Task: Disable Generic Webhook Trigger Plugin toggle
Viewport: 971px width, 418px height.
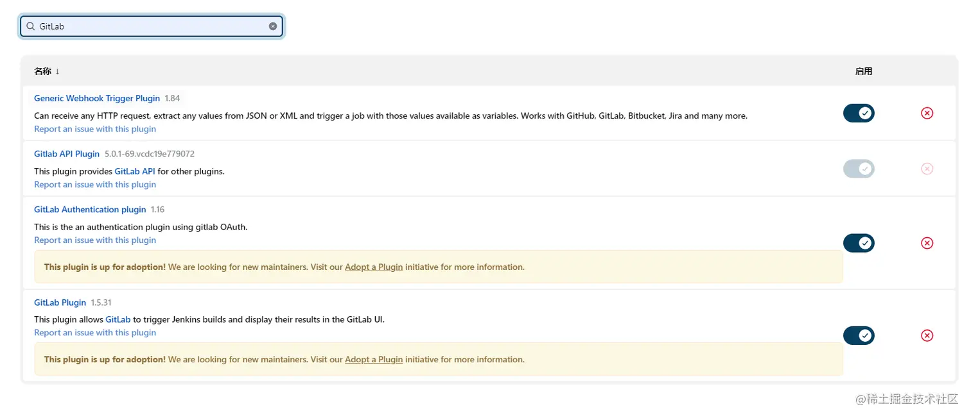Action: coord(859,113)
